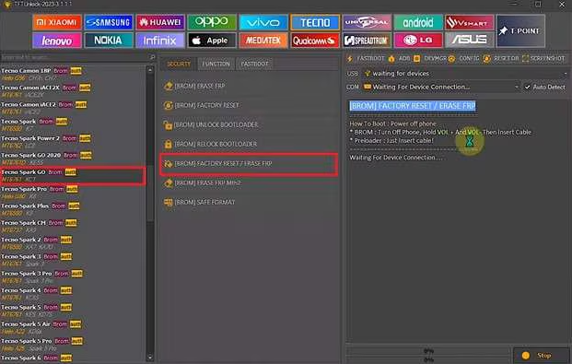Select the Xiaomi brand logo

click(56, 22)
